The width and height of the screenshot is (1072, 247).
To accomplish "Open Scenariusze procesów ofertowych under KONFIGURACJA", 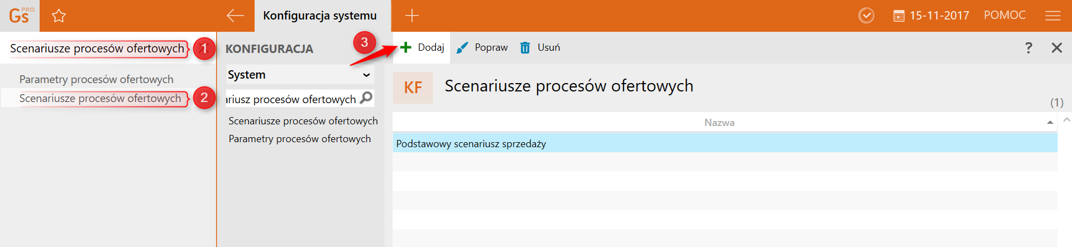I will [303, 121].
